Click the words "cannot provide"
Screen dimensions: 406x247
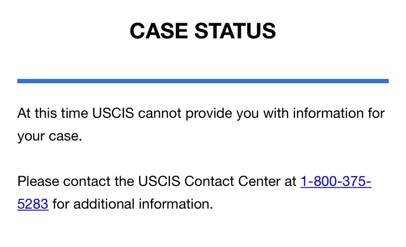185,114
